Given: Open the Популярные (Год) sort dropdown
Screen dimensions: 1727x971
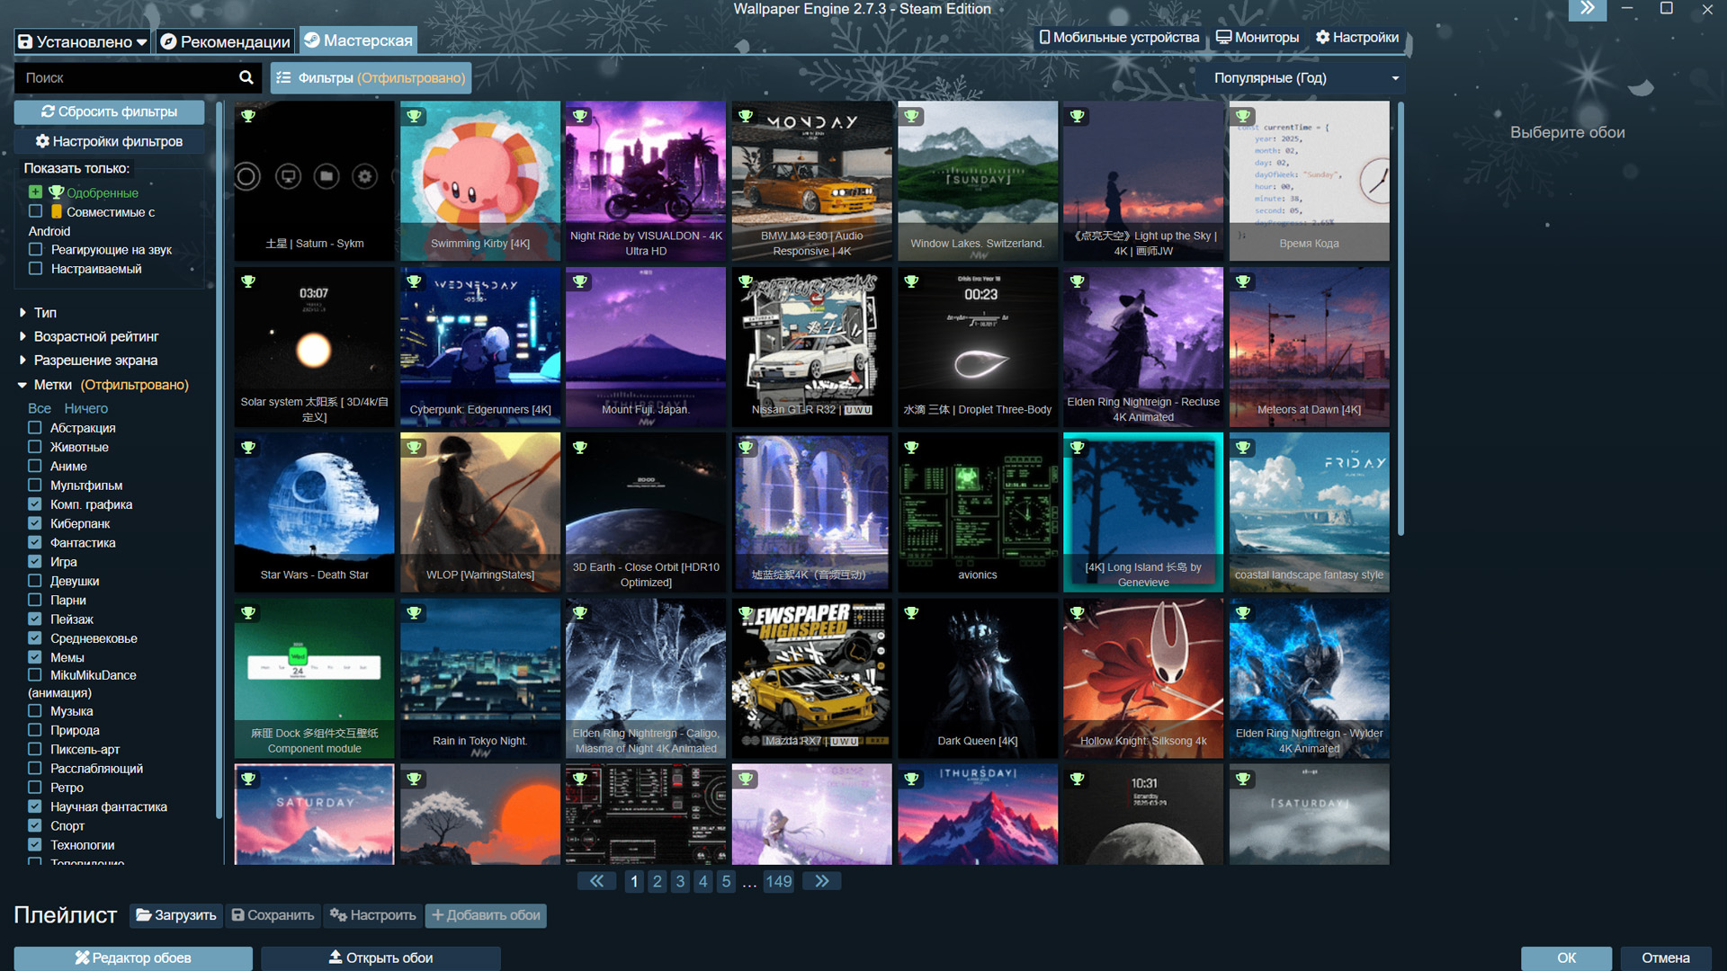Looking at the screenshot, I should click(x=1305, y=78).
